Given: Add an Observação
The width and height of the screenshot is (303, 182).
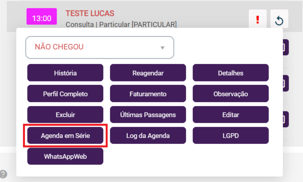Looking at the screenshot, I should click(x=231, y=94).
